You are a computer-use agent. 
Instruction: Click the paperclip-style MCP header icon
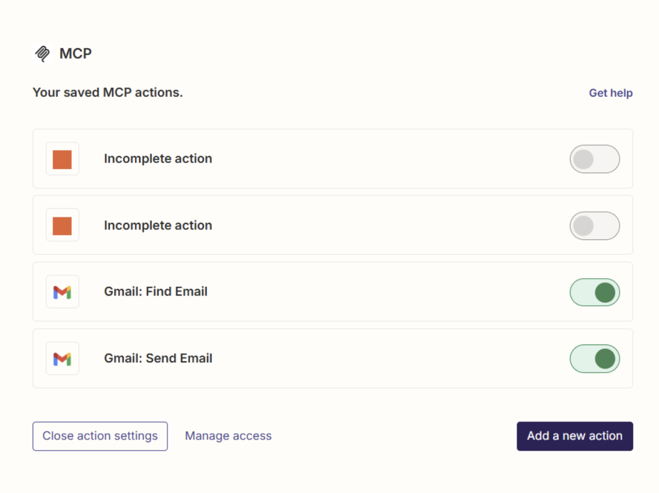pos(43,53)
